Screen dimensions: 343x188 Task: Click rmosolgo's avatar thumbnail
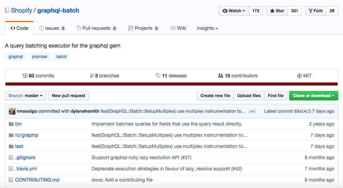12,111
